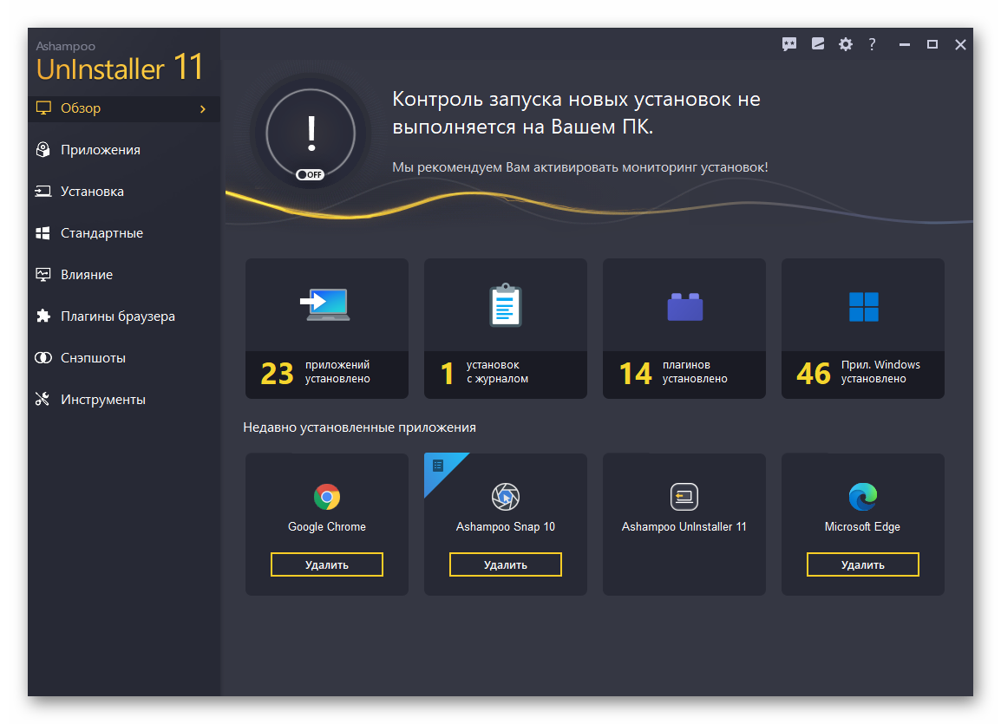
Task: Open the Обзор section
Action: (125, 108)
